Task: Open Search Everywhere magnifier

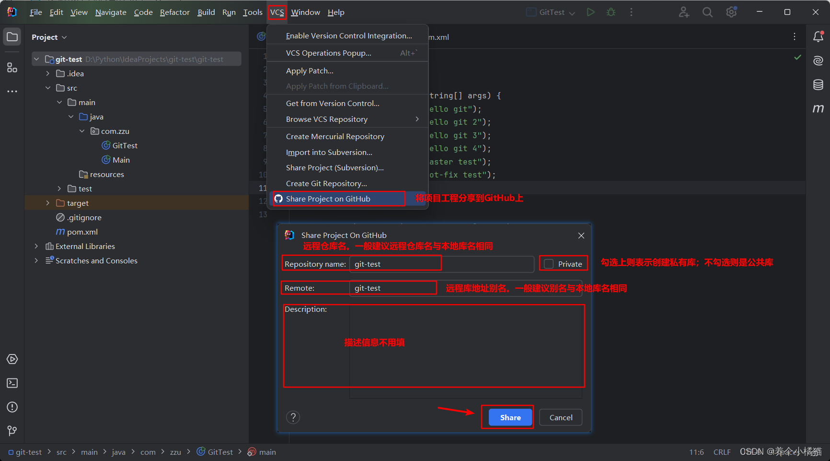Action: click(707, 12)
